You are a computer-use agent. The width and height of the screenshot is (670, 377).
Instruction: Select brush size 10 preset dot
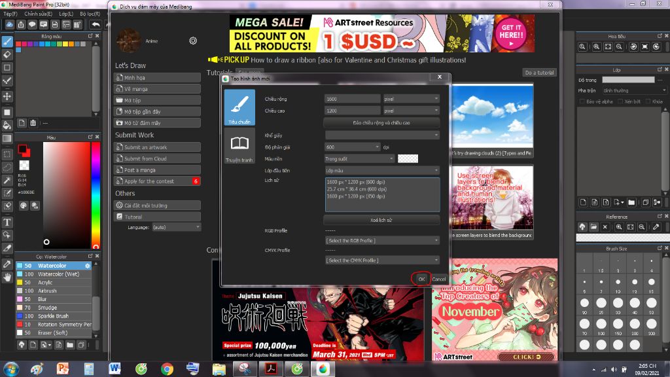coord(618,282)
